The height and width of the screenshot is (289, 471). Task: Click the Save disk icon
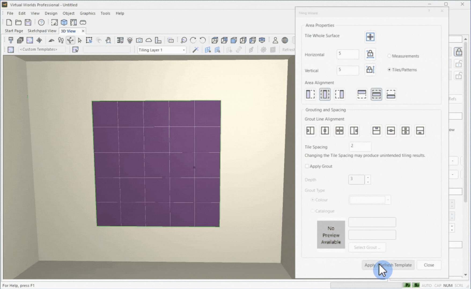click(x=28, y=22)
